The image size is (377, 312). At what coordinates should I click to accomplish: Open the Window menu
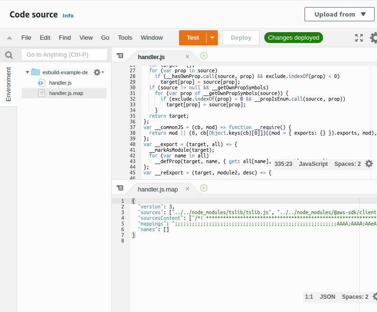pos(152,38)
